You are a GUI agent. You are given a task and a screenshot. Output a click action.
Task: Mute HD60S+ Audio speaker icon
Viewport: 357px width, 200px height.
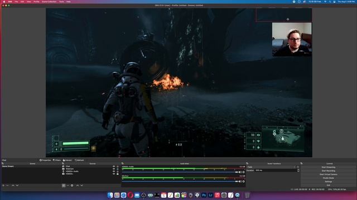click(x=240, y=172)
